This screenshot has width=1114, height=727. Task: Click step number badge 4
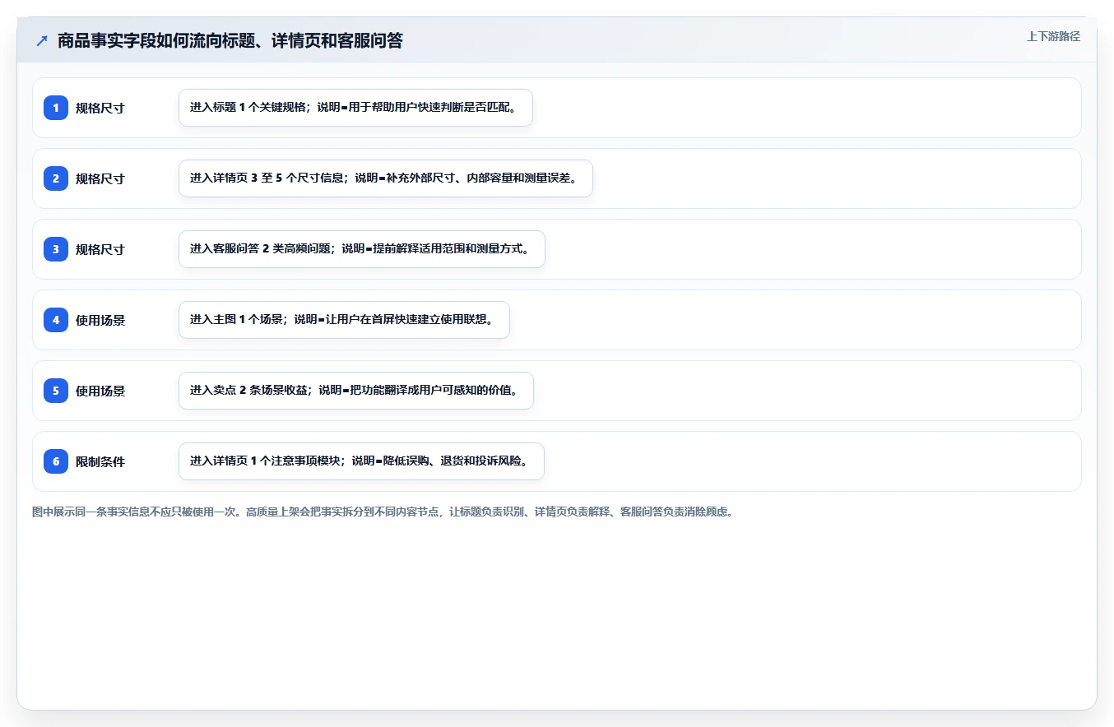56,320
